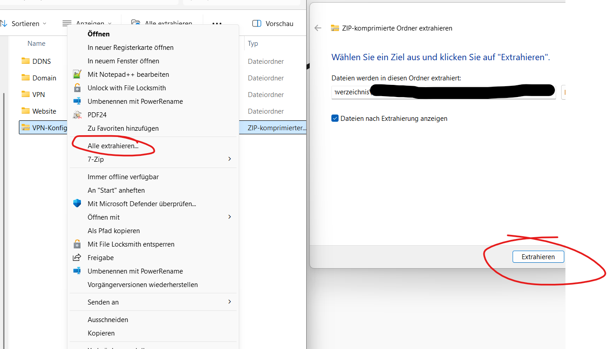
Task: Choose An "Start" anheften
Action: coord(153,190)
